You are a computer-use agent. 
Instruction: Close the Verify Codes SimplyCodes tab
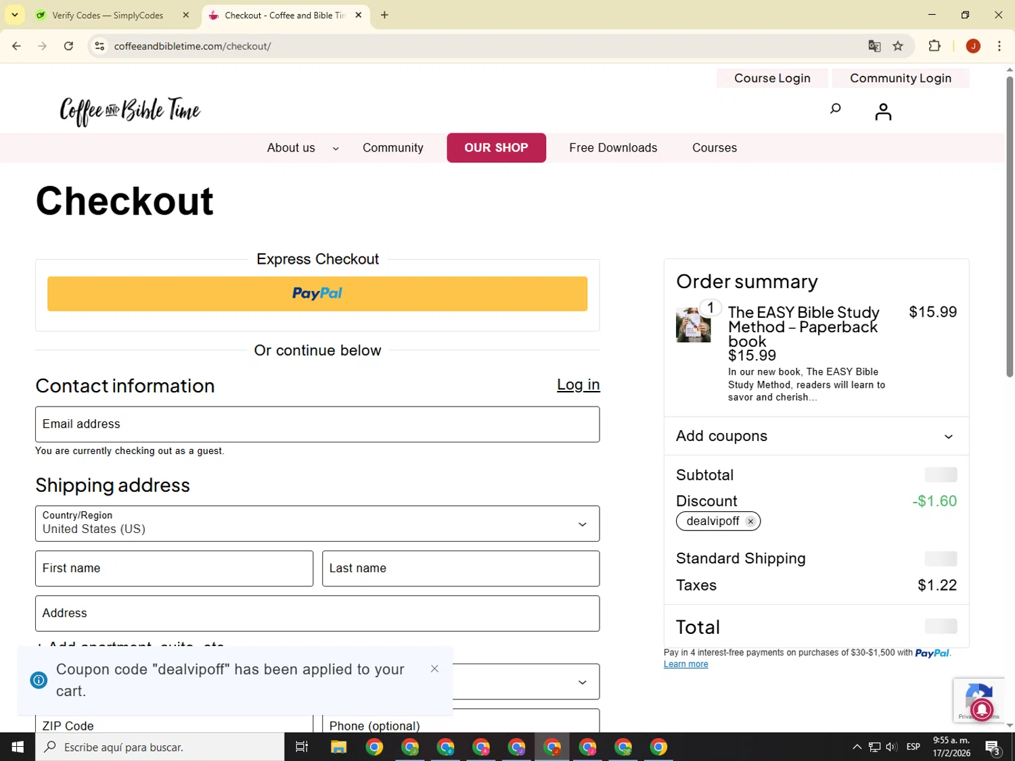tap(186, 15)
